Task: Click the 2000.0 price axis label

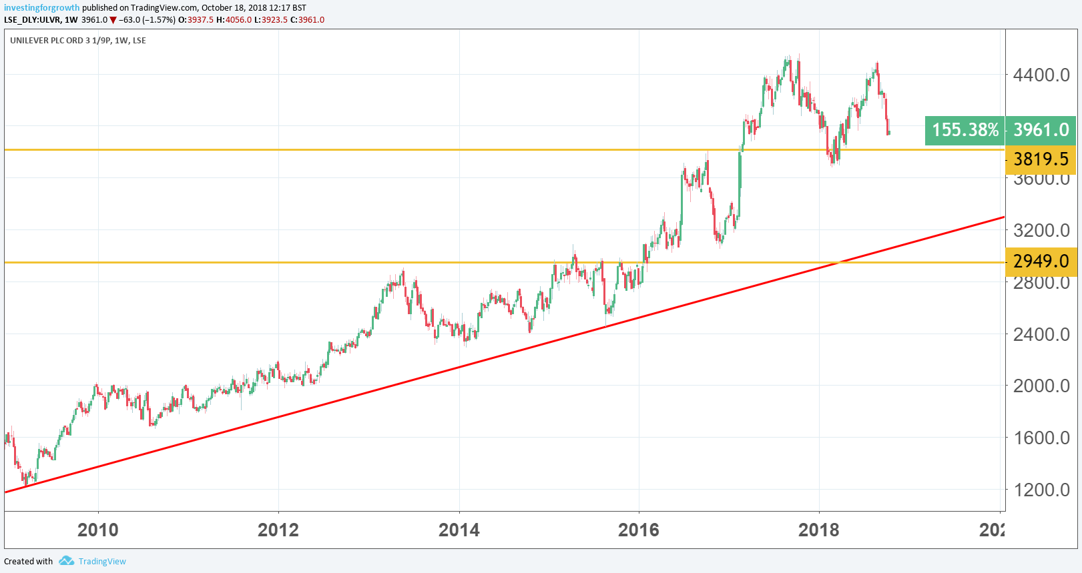Action: 1041,386
